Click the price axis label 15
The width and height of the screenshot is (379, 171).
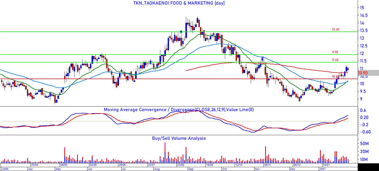click(x=362, y=8)
